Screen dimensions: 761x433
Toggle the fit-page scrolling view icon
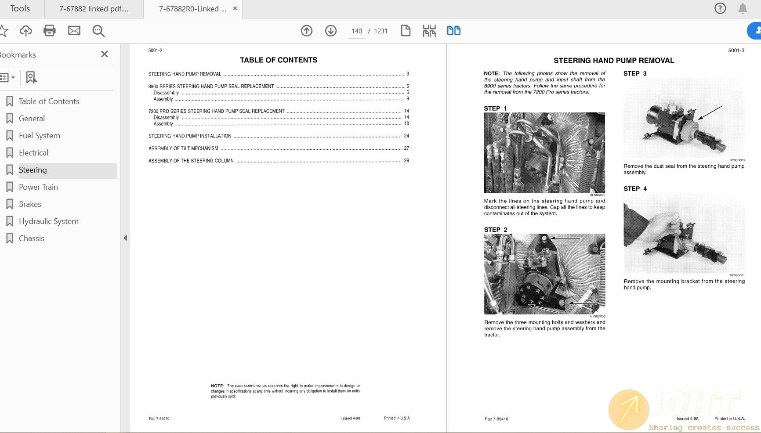(429, 31)
